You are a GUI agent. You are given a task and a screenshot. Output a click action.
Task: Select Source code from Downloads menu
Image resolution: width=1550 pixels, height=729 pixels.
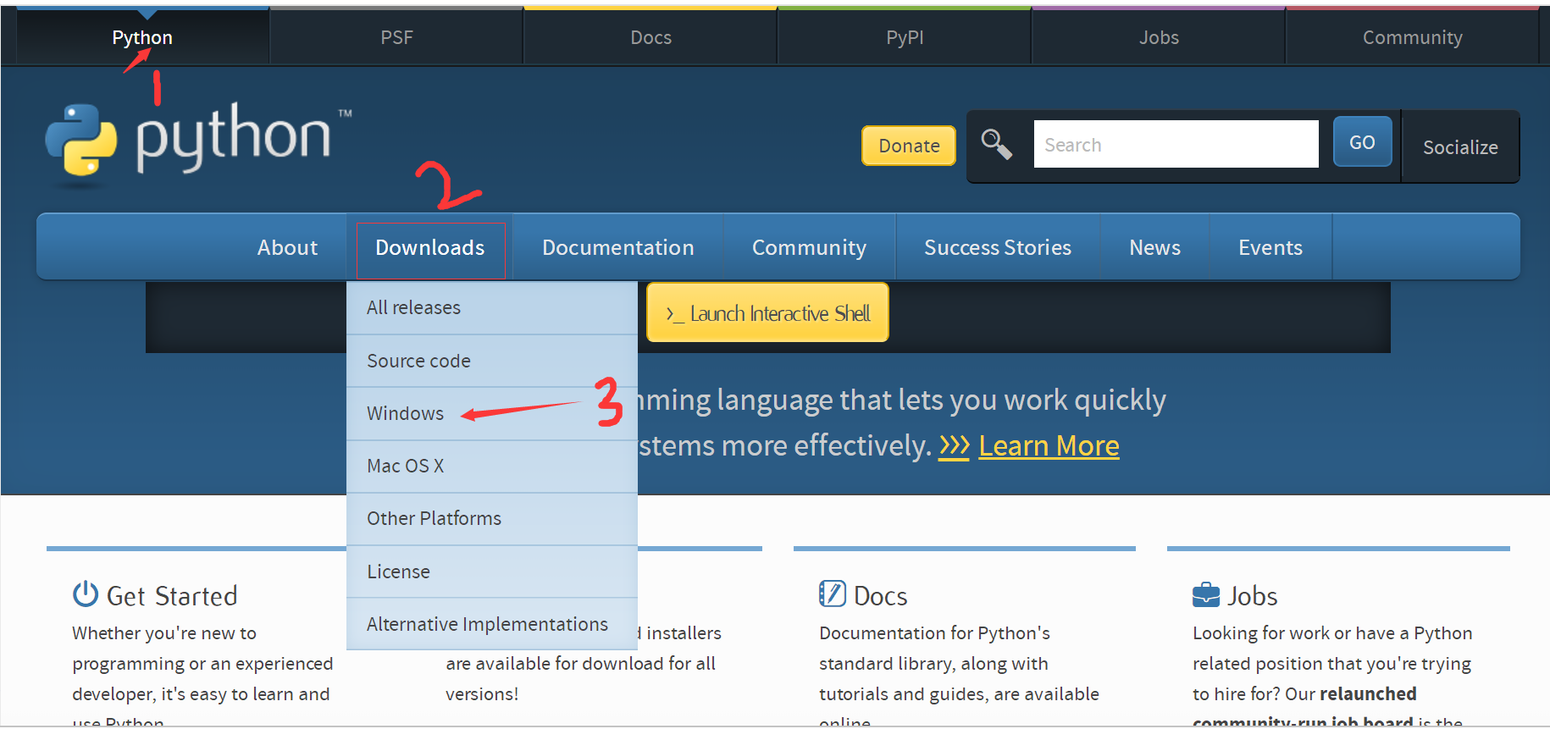click(492, 361)
